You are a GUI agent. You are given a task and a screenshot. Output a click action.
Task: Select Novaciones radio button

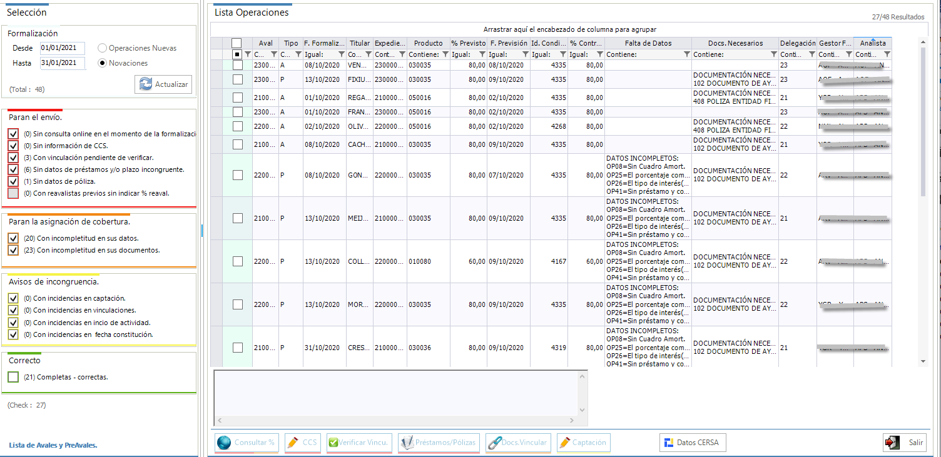[103, 63]
